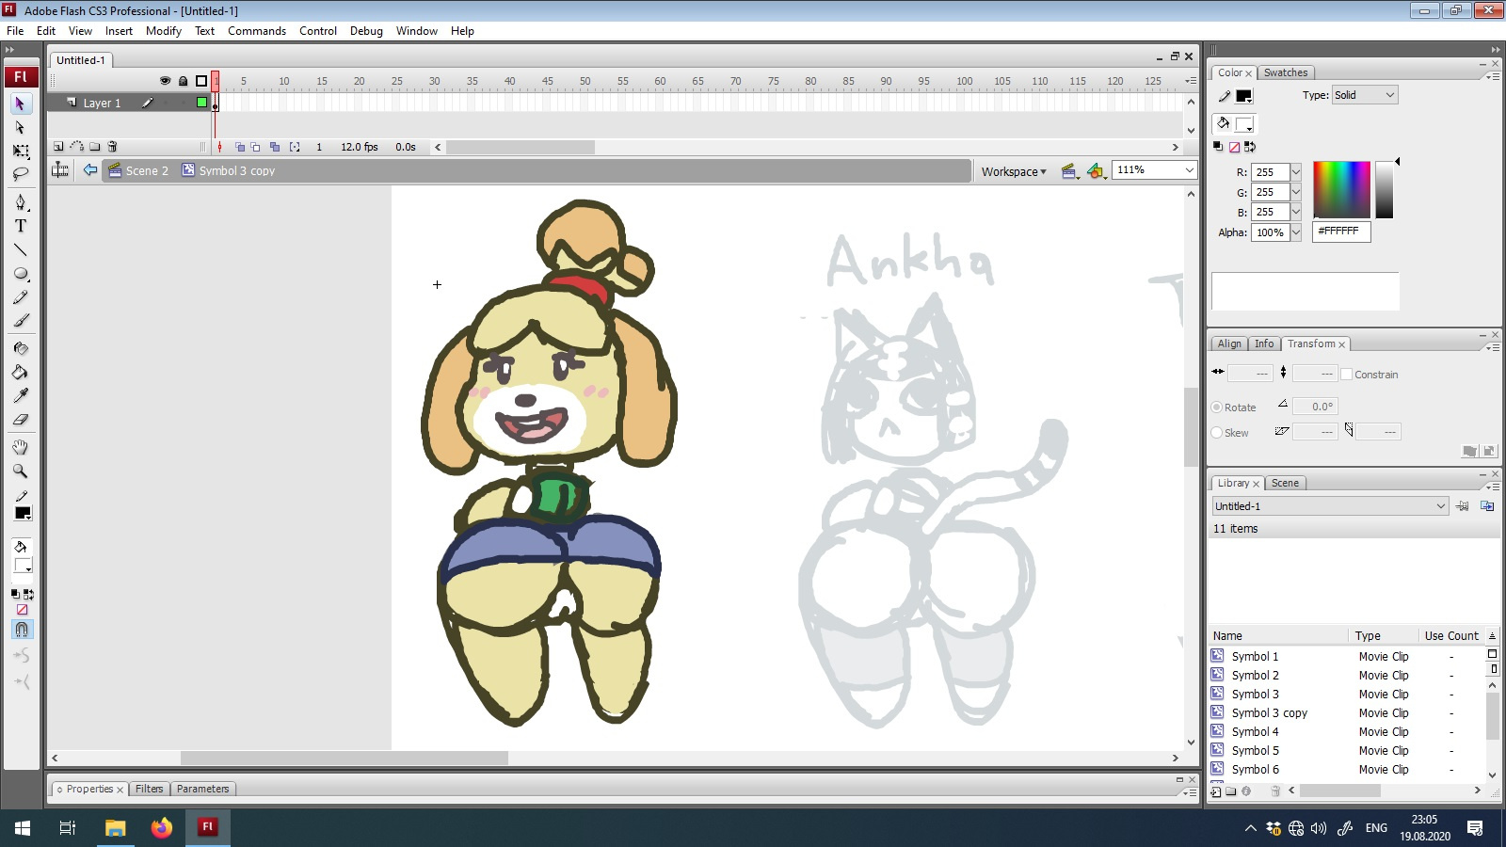Click the Swap Colors button in Color panel
Image resolution: width=1506 pixels, height=847 pixels.
coord(1250,147)
